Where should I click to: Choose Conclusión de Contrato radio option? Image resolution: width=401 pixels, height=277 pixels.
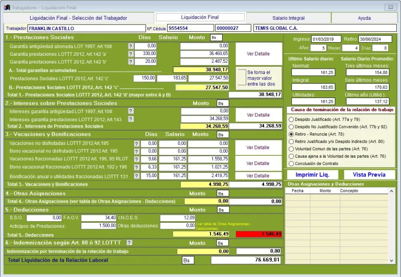click(291, 163)
